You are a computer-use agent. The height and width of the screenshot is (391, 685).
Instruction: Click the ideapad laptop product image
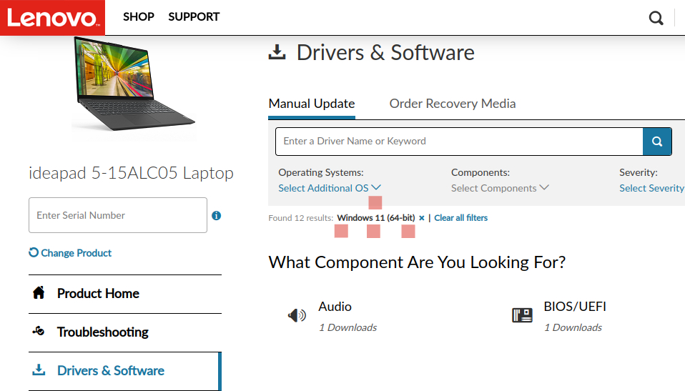tap(134, 85)
